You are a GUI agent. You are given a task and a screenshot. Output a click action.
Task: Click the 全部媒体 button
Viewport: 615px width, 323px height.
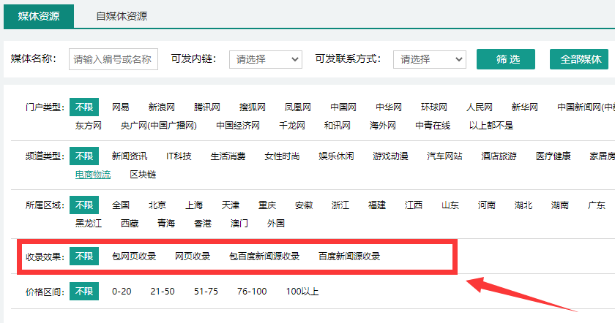coord(580,59)
